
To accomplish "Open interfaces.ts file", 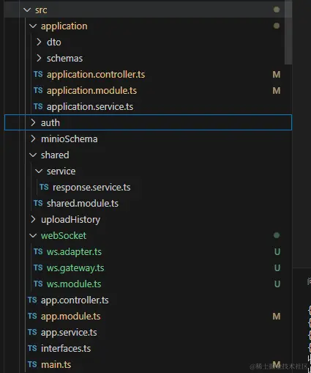I will (148, 348).
